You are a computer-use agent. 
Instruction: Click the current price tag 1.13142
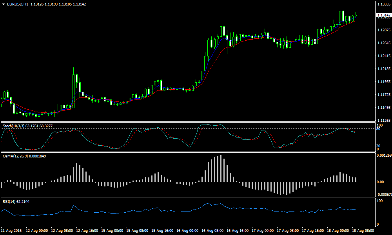383,16
